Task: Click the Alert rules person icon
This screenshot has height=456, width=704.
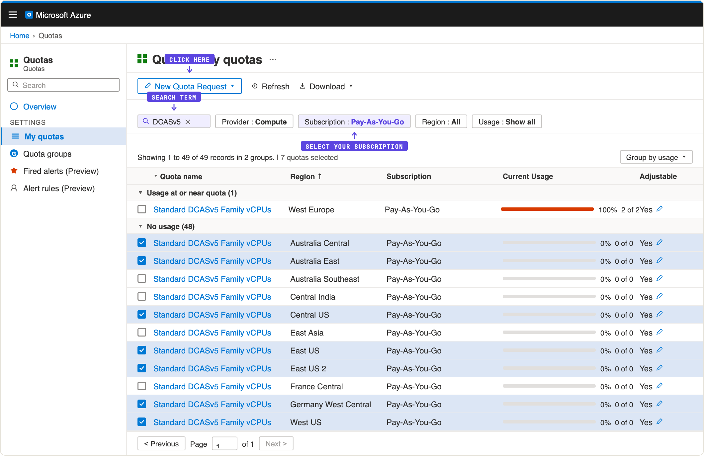Action: 14,188
